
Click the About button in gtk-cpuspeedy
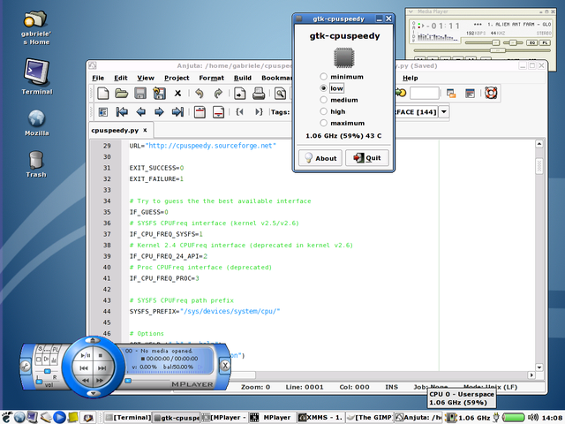click(x=320, y=158)
